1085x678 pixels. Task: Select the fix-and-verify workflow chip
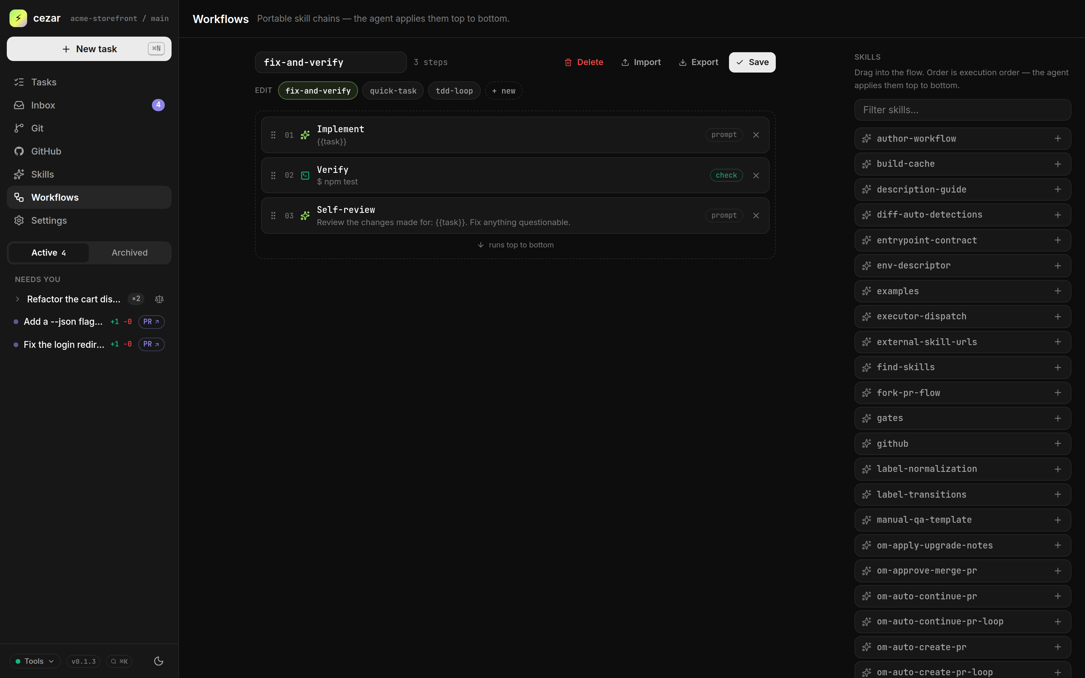point(318,91)
